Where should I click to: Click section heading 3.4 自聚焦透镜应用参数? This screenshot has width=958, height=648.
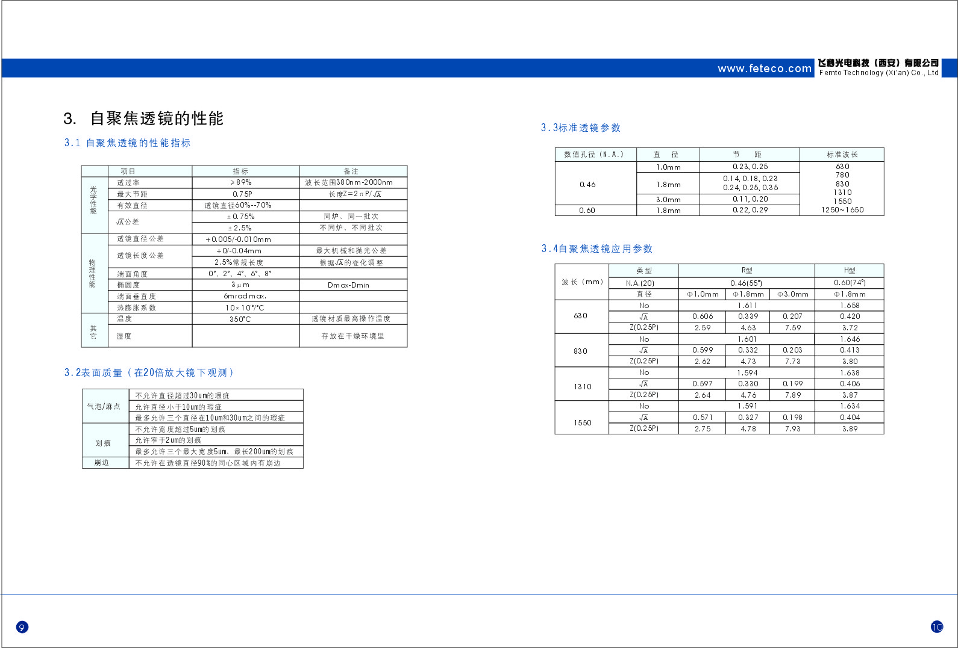(596, 249)
